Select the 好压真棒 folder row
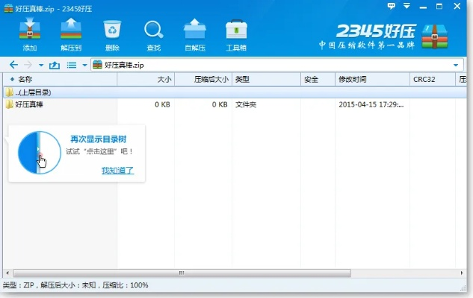473x298 pixels. click(x=235, y=104)
